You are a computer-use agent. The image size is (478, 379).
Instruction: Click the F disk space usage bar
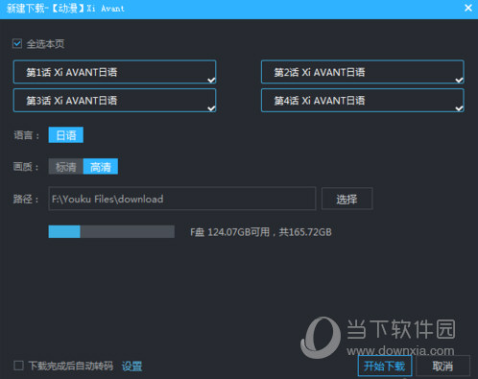111,231
